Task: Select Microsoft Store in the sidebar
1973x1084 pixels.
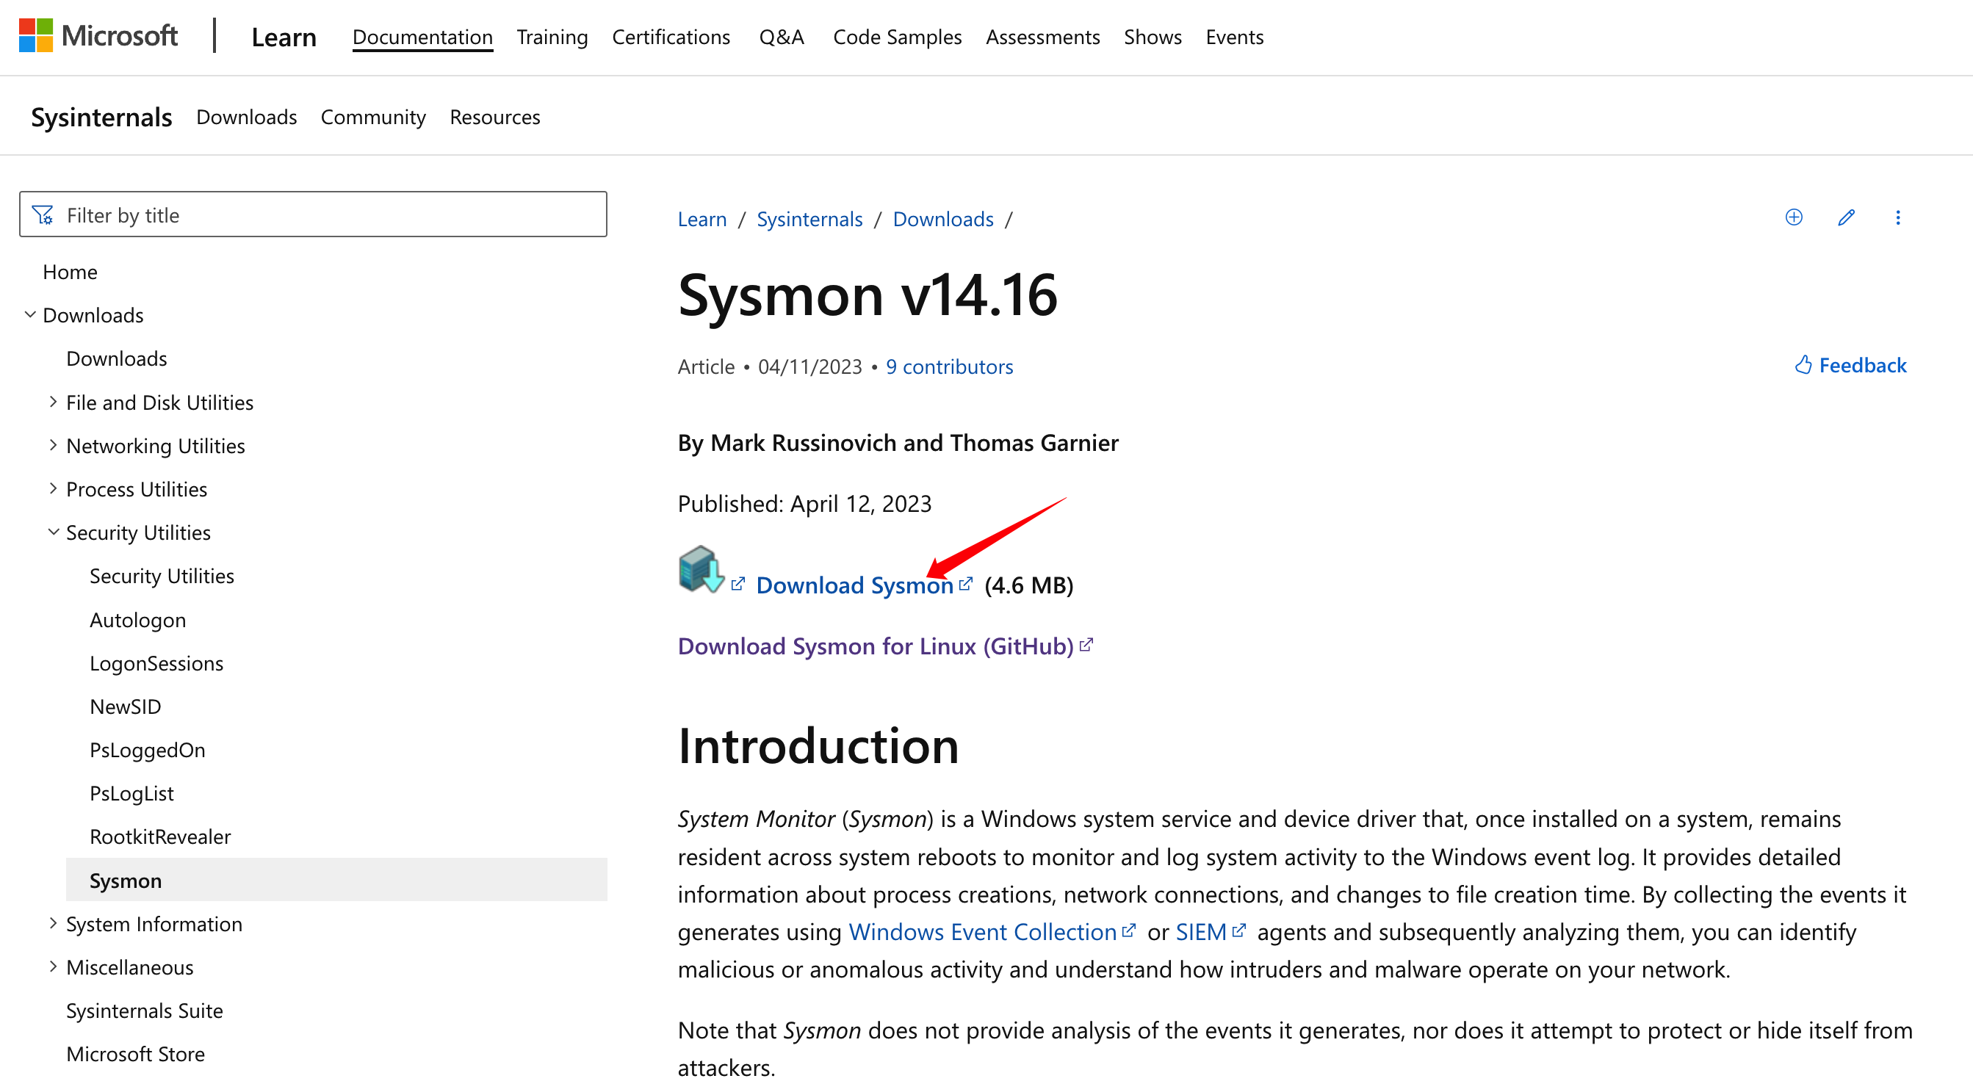Action: tap(135, 1053)
